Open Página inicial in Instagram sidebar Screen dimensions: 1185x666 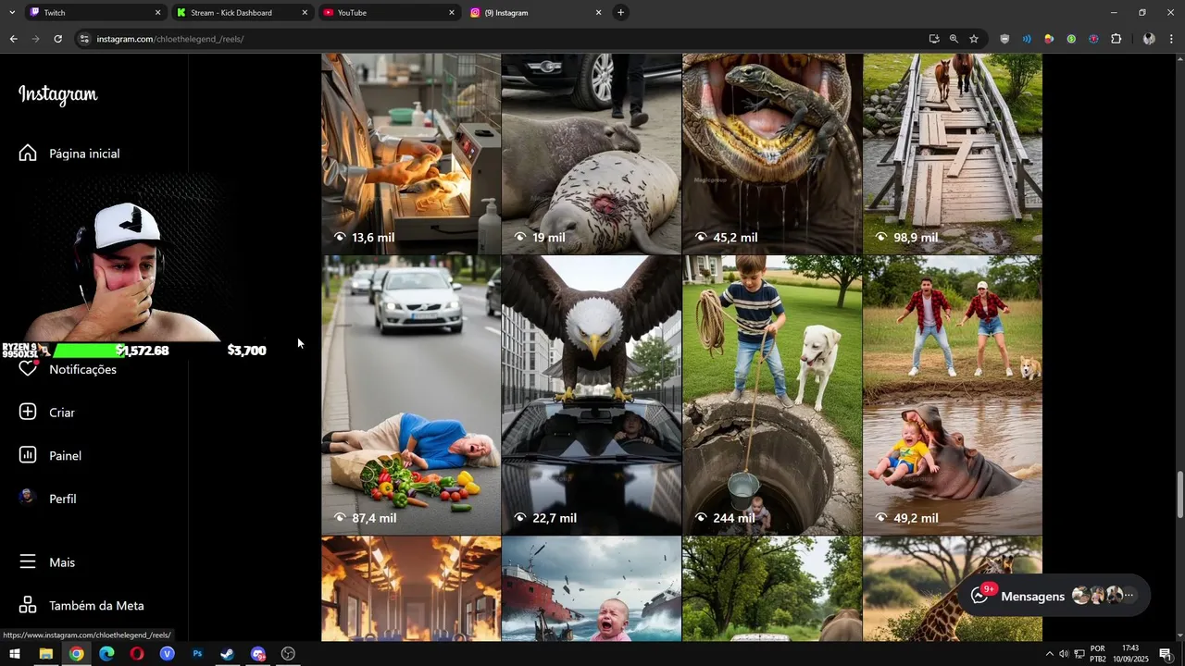(x=69, y=154)
